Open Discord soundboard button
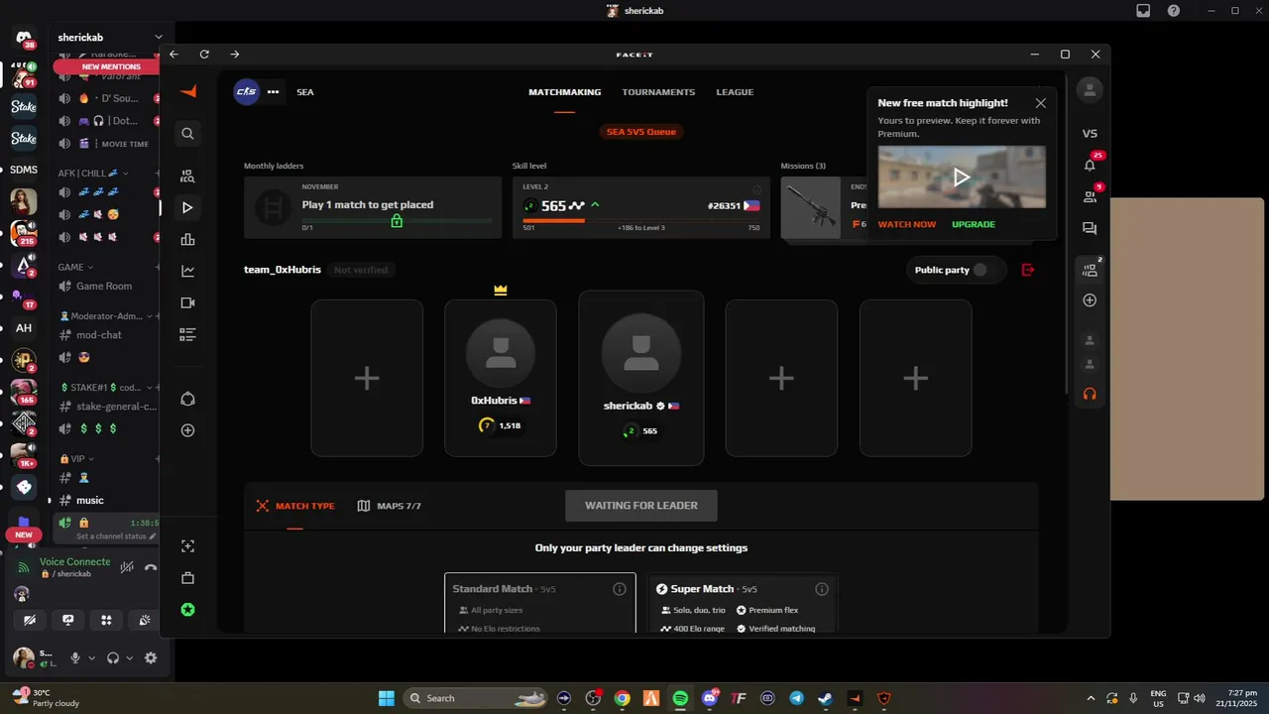The height and width of the screenshot is (714, 1269). pos(144,620)
